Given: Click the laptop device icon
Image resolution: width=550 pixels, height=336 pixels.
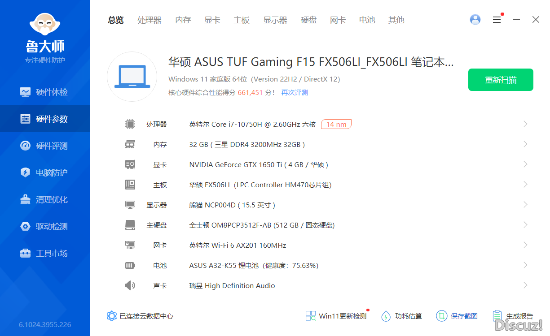Looking at the screenshot, I should (132, 77).
